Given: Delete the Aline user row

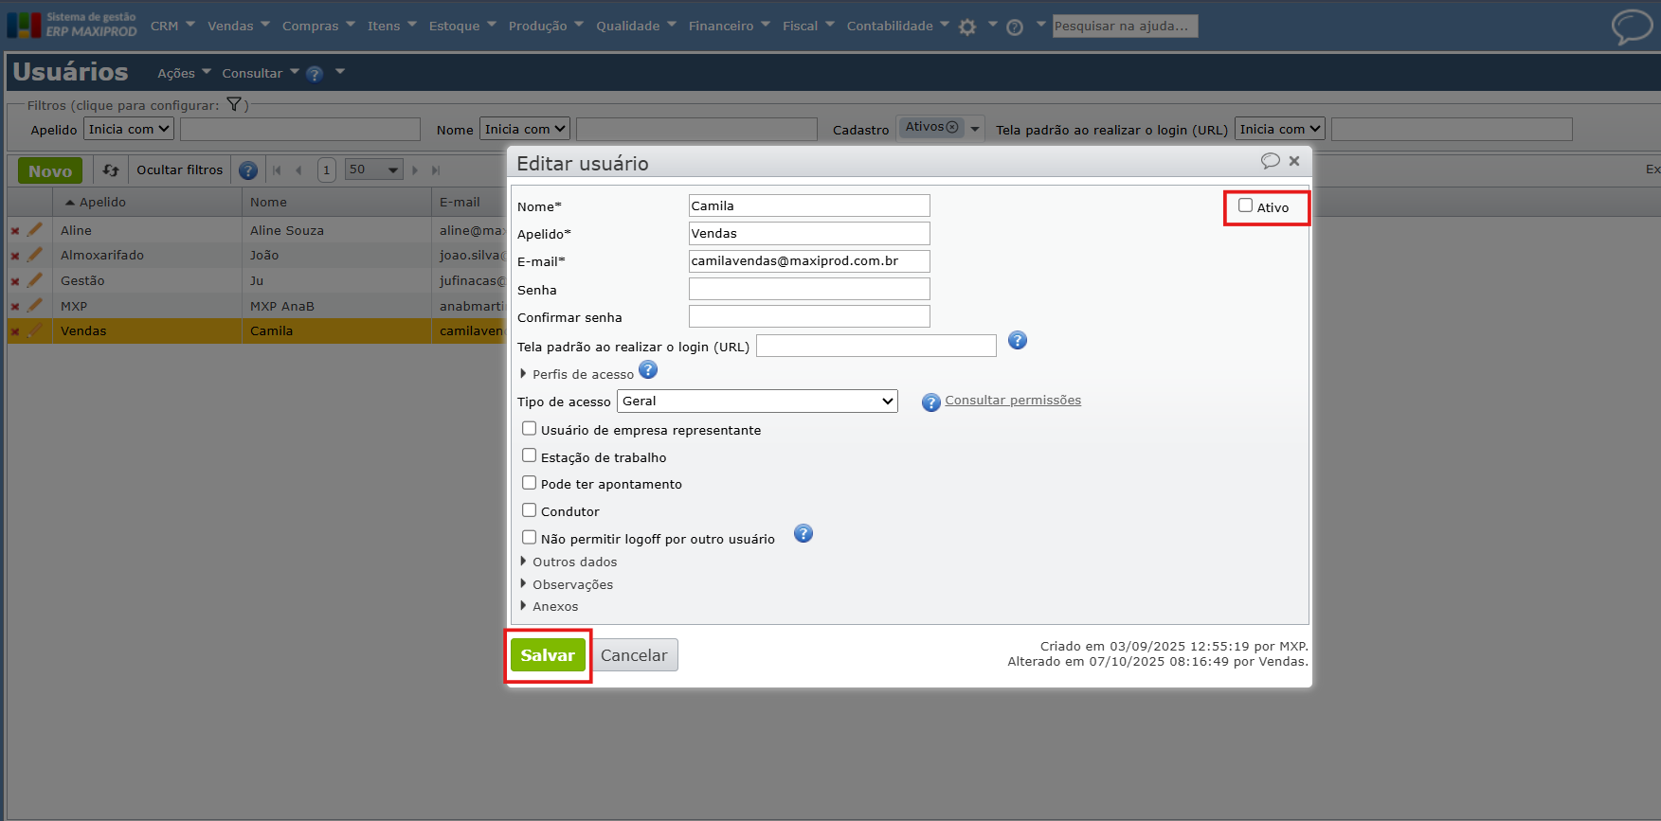Looking at the screenshot, I should 15,231.
